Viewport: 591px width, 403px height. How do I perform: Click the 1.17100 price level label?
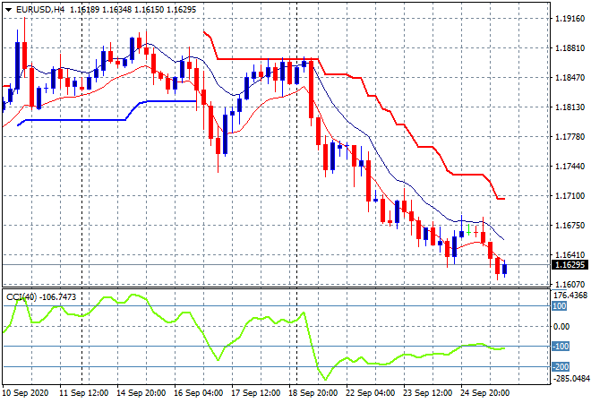(x=570, y=195)
